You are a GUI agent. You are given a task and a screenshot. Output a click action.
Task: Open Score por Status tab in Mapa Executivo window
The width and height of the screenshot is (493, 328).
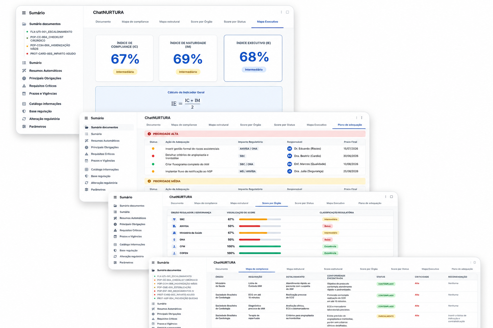click(x=235, y=22)
